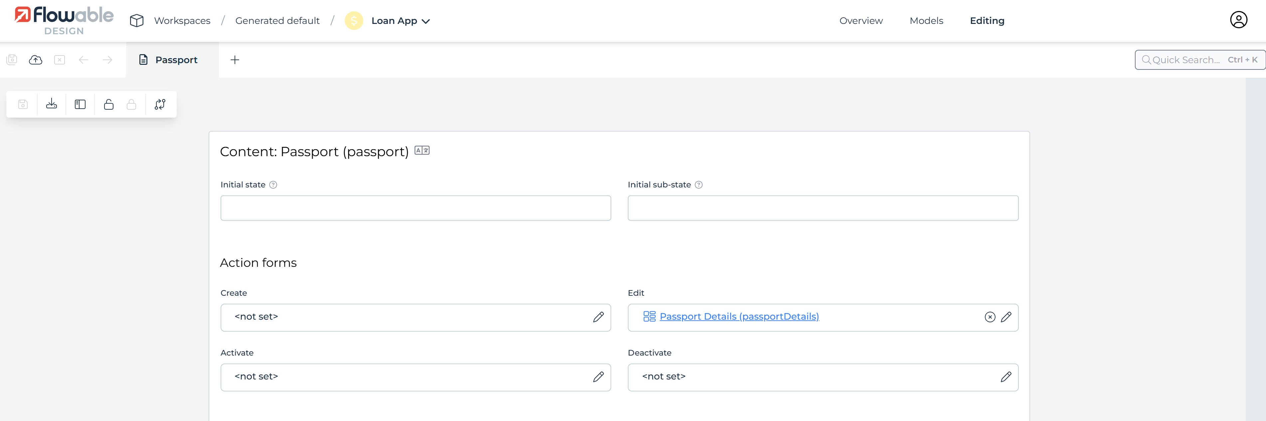
Task: Click the open padlock unlock icon
Action: coord(108,104)
